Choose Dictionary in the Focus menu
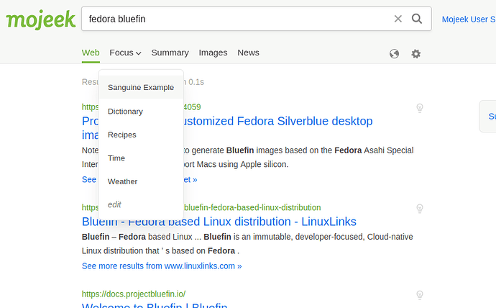This screenshot has height=308, width=496. click(125, 112)
